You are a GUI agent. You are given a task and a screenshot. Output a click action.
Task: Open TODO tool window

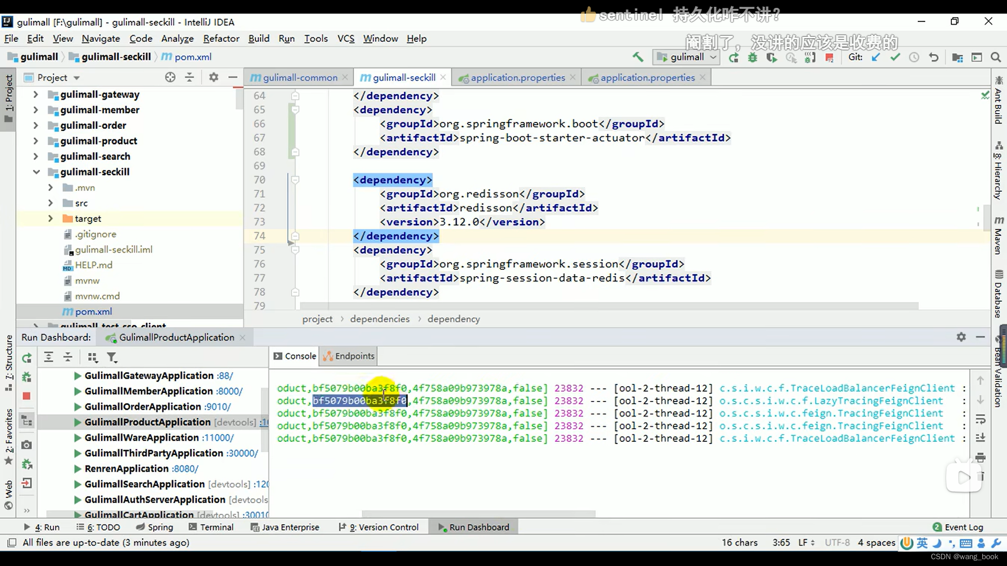pos(98,527)
